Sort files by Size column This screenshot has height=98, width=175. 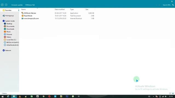(x=87, y=10)
